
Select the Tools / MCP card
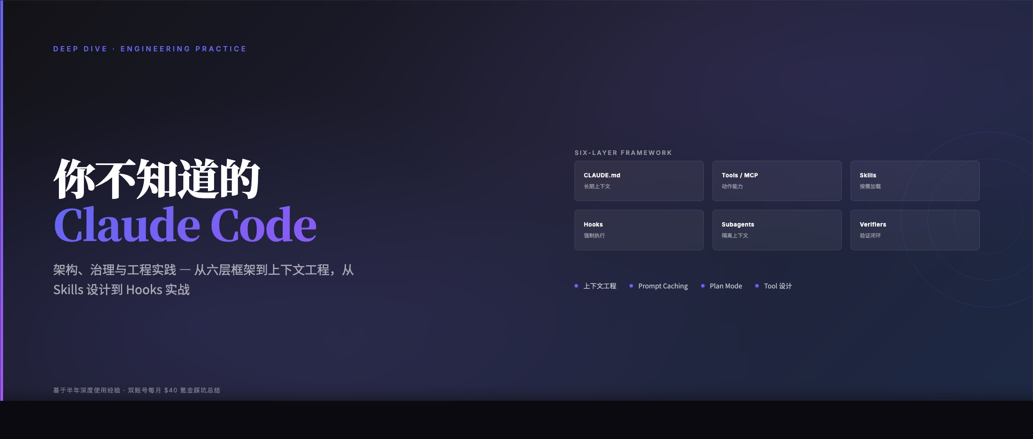777,180
